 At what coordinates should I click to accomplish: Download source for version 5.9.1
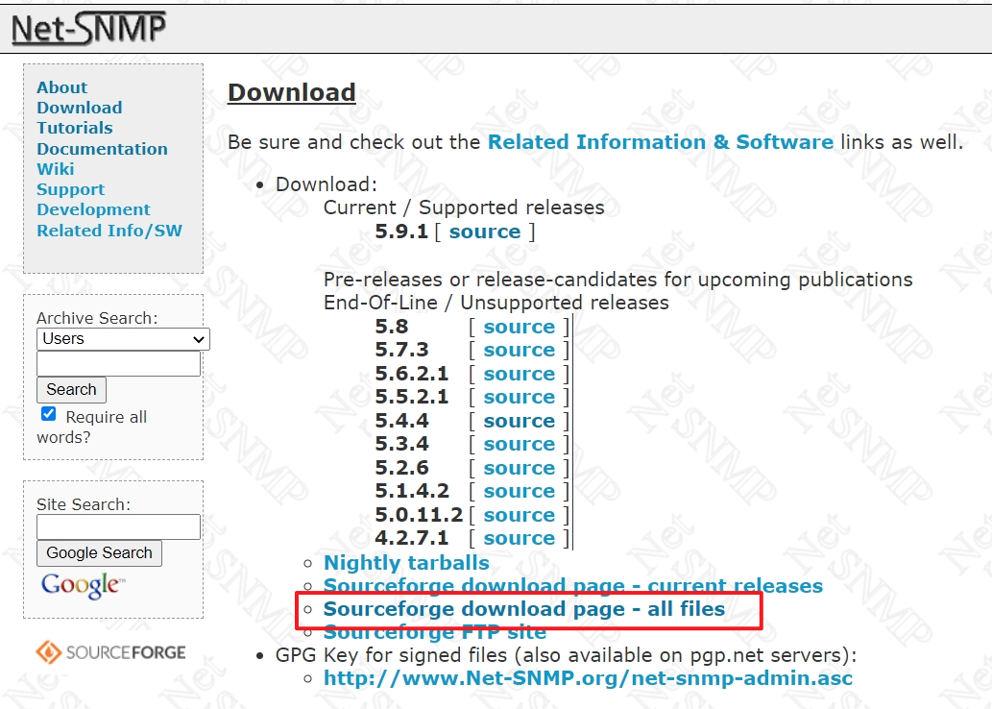tap(485, 232)
